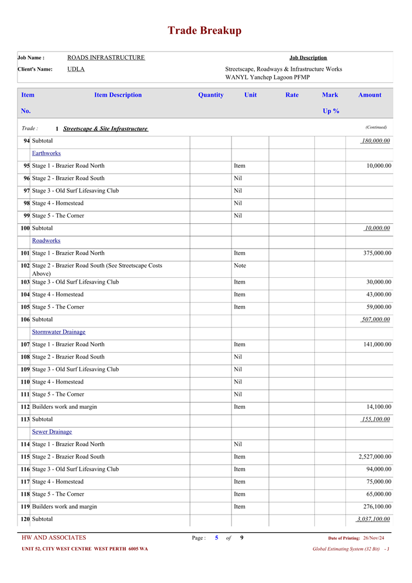Open the Roadworks section link
Image resolution: width=412 pixels, height=583 pixels.
point(46,240)
